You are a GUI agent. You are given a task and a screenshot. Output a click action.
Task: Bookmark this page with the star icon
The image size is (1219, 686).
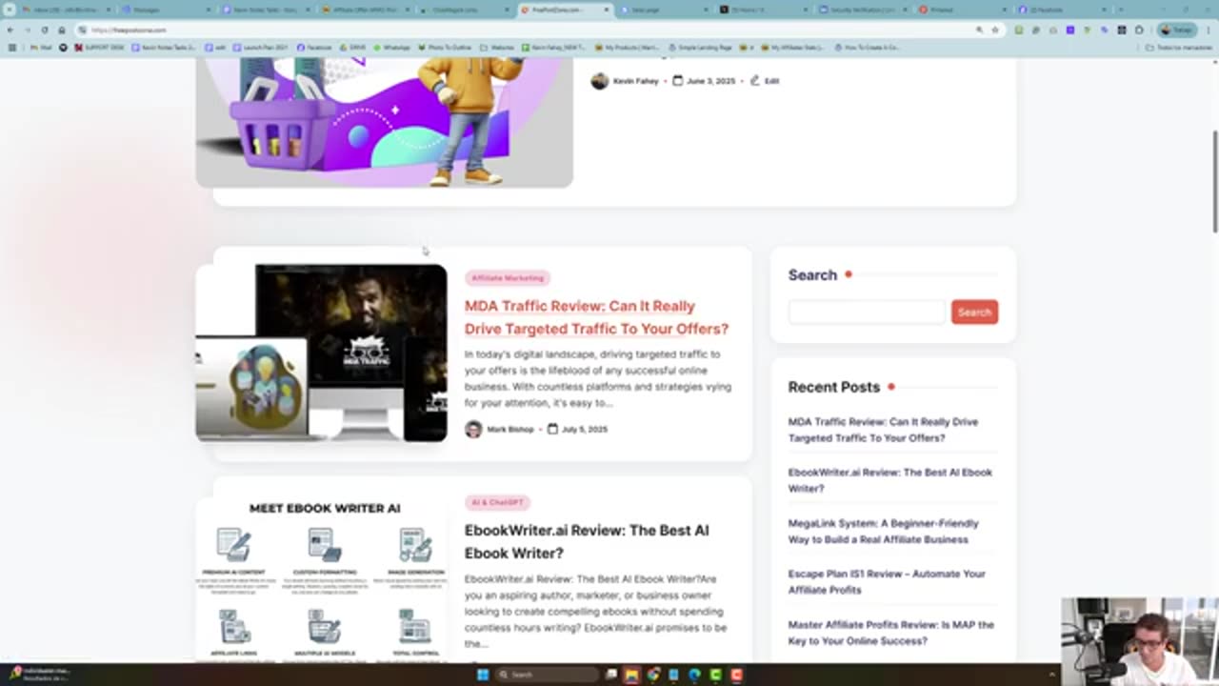(995, 30)
